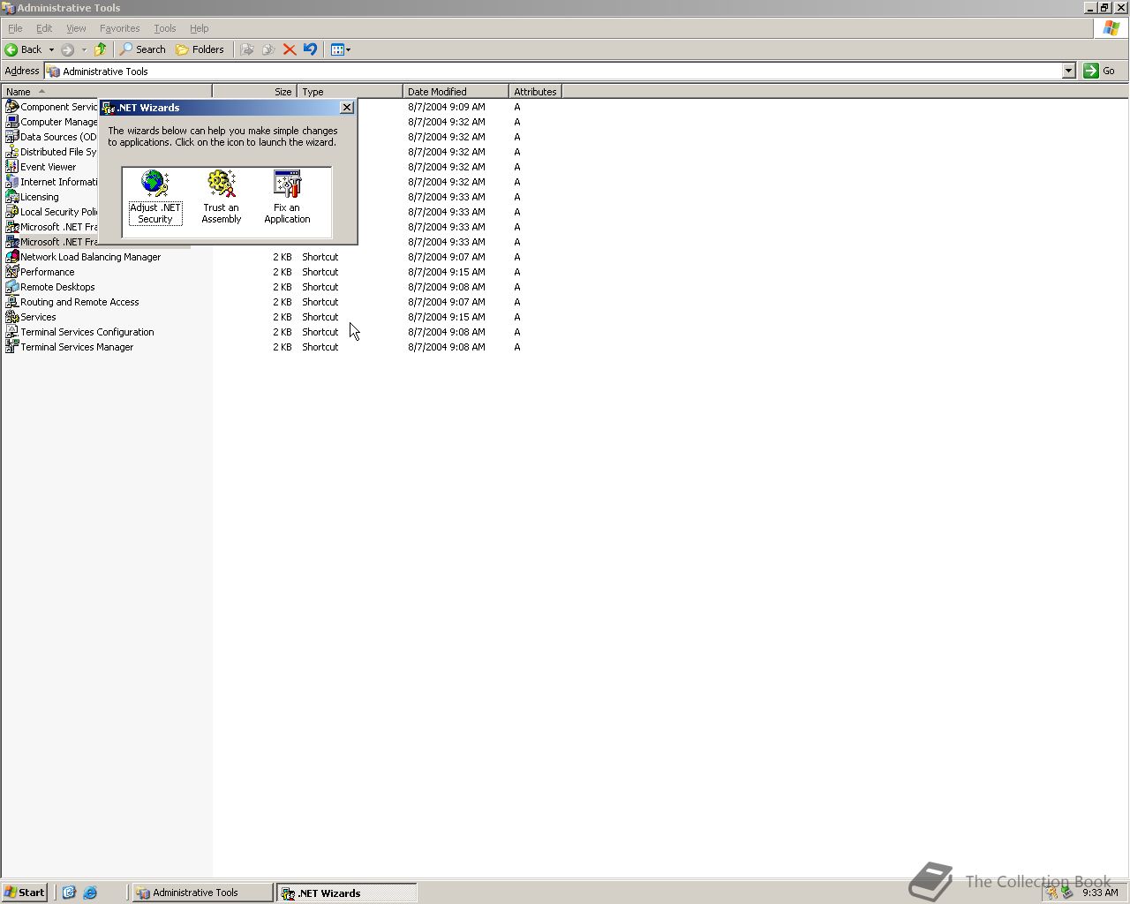
Task: Launch the Trust an Assembly wizard
Action: [x=221, y=197]
